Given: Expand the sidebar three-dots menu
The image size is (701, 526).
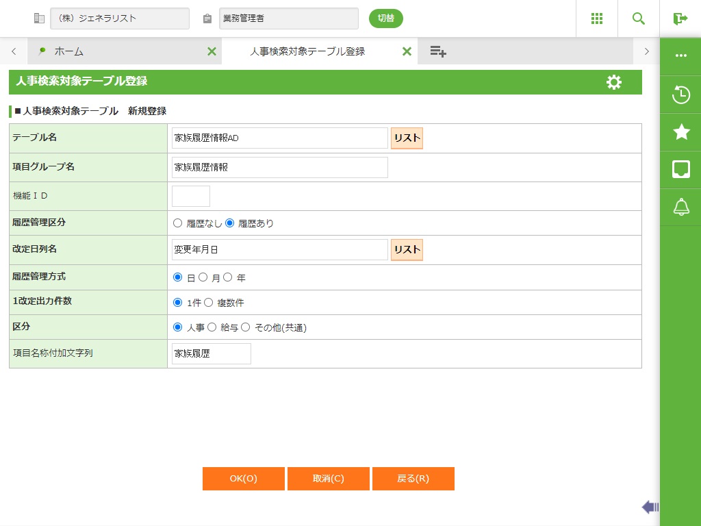Looking at the screenshot, I should [x=681, y=55].
